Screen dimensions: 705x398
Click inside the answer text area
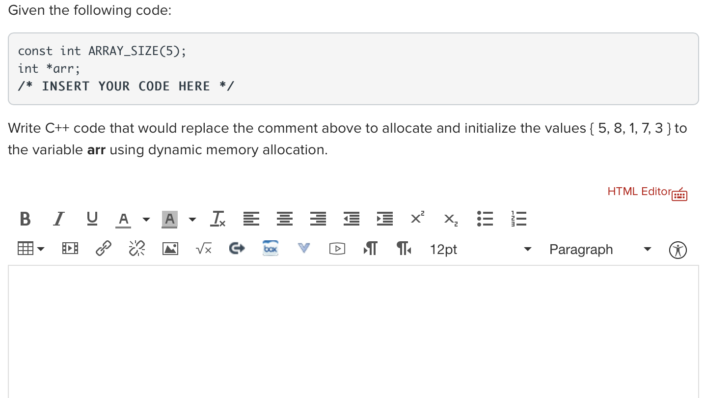(353, 332)
